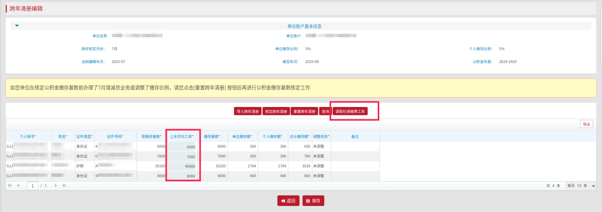Sort by 个人账号 column header
Image resolution: width=602 pixels, height=212 pixels.
[x=28, y=137]
